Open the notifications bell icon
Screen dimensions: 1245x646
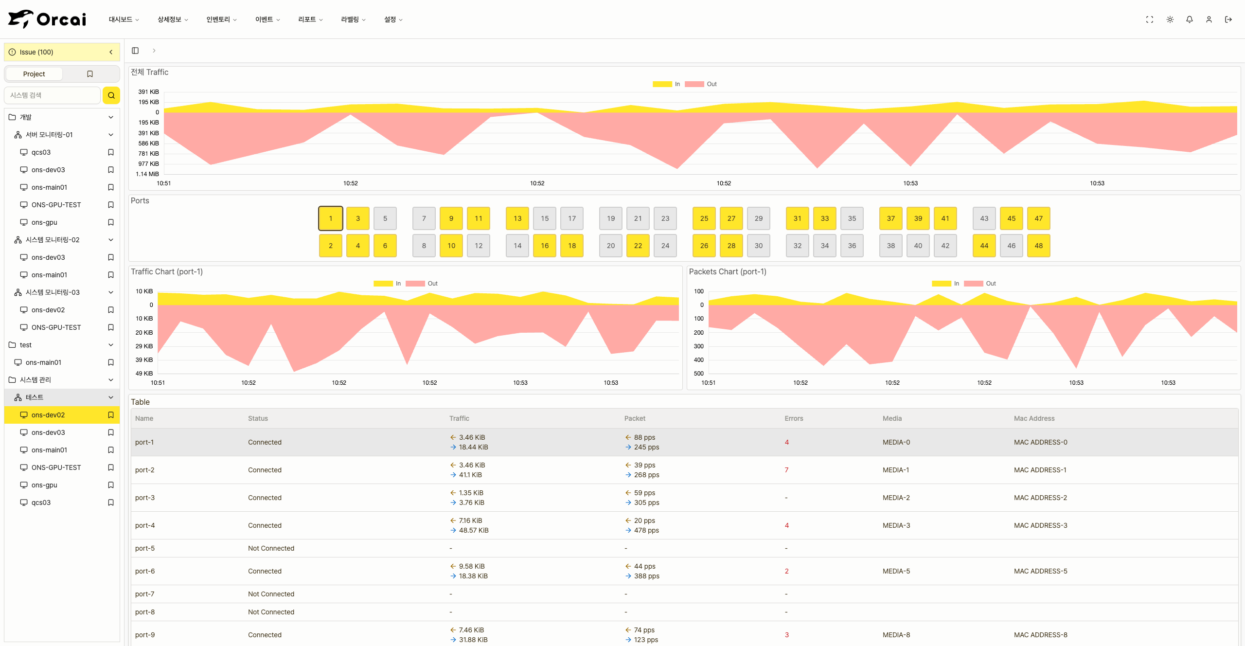1189,19
